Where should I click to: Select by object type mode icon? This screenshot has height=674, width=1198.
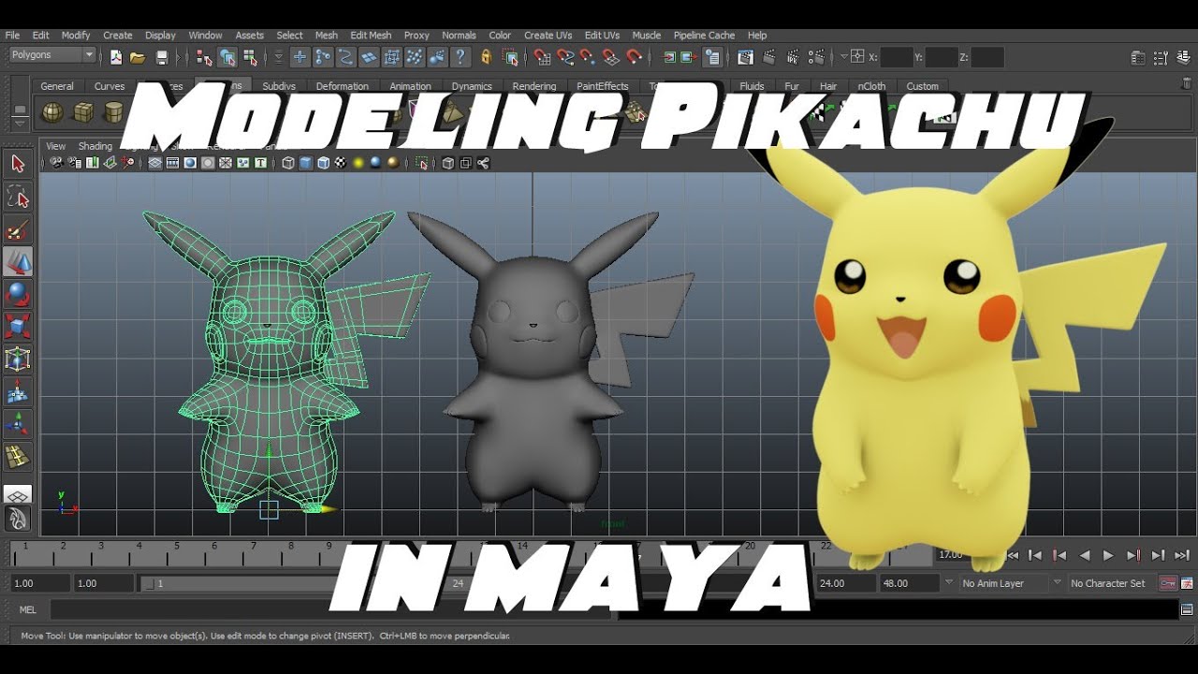pos(226,57)
